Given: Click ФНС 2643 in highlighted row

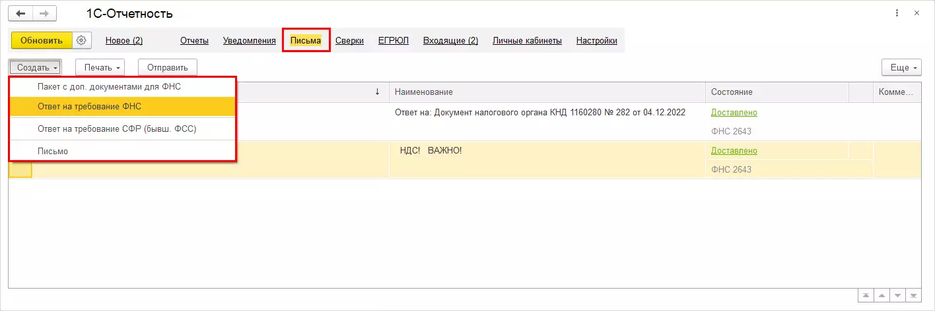Looking at the screenshot, I should point(731,170).
